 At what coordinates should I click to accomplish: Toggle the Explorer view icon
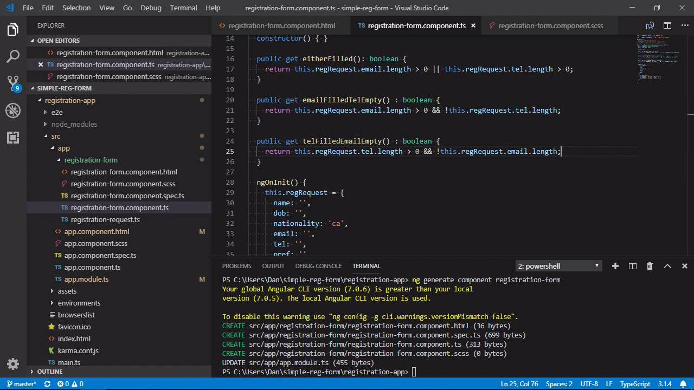[x=13, y=30]
